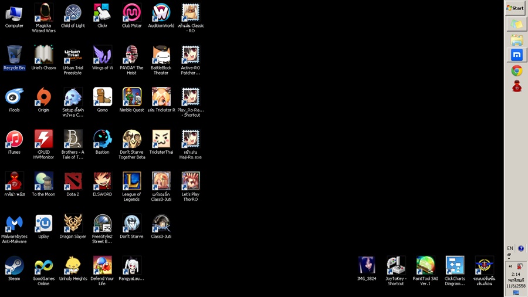Select the Haji-Ro.exe shortcut

(191, 144)
